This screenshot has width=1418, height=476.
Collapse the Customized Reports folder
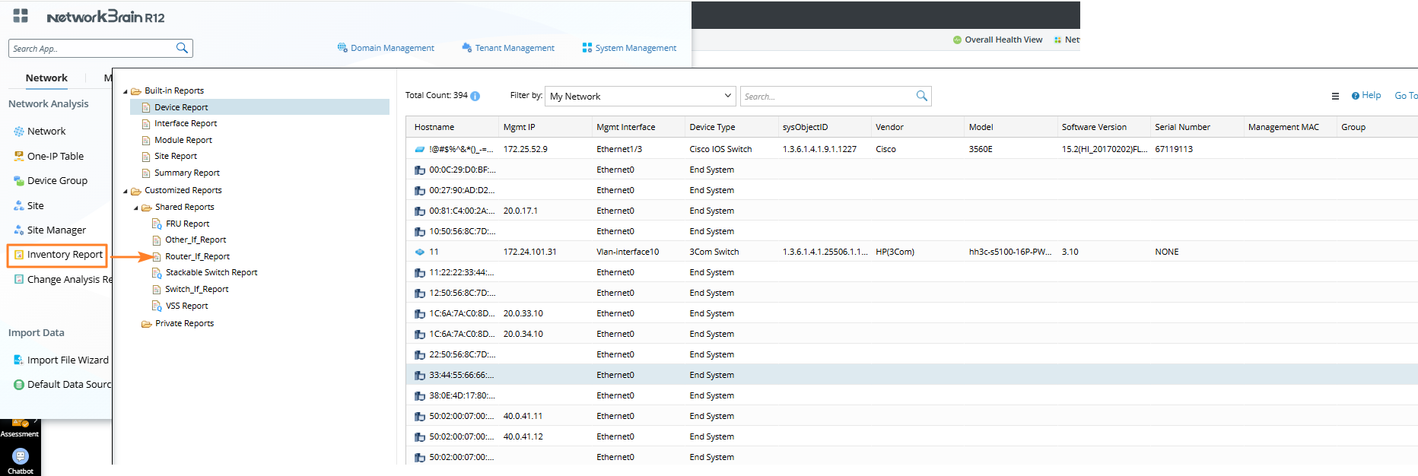126,191
